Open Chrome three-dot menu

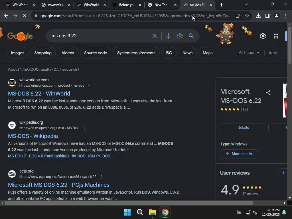[x=286, y=16]
